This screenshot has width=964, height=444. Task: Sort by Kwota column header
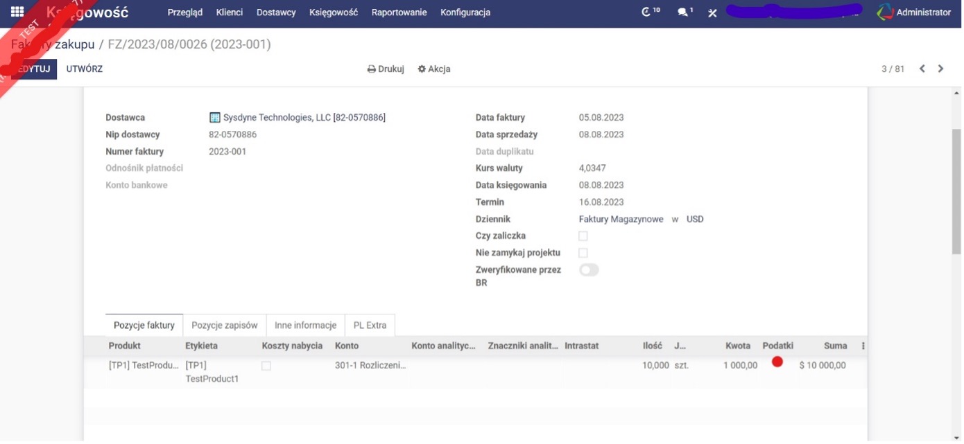738,346
